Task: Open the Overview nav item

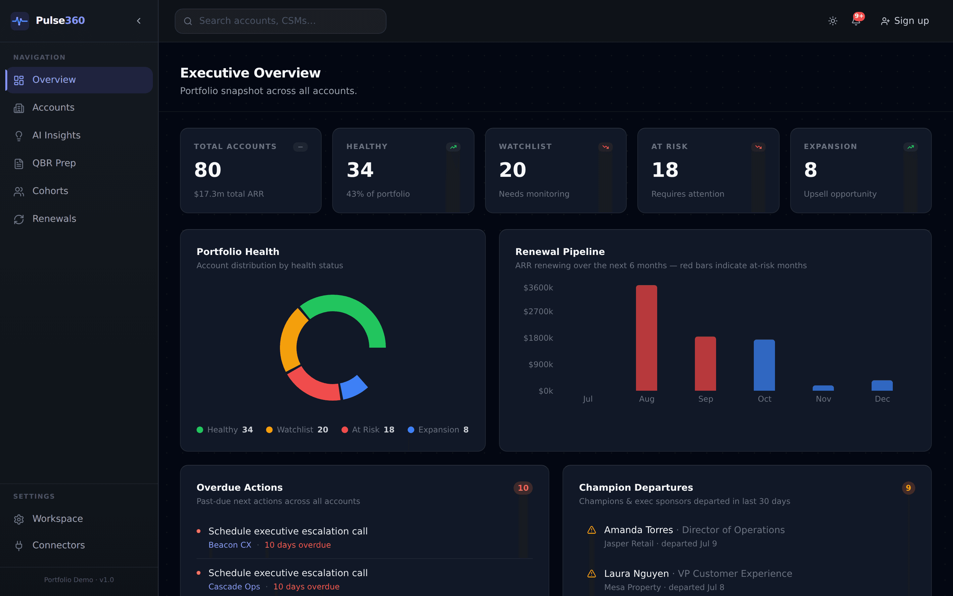Action: point(79,80)
